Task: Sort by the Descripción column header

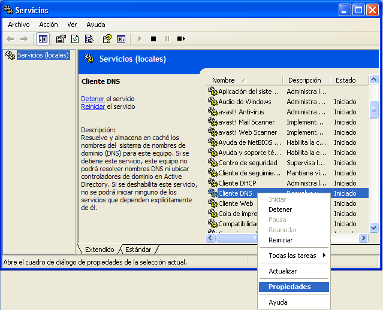Action: (306, 80)
